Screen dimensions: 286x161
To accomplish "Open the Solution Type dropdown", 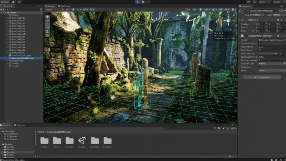I will pyautogui.click(x=272, y=64).
